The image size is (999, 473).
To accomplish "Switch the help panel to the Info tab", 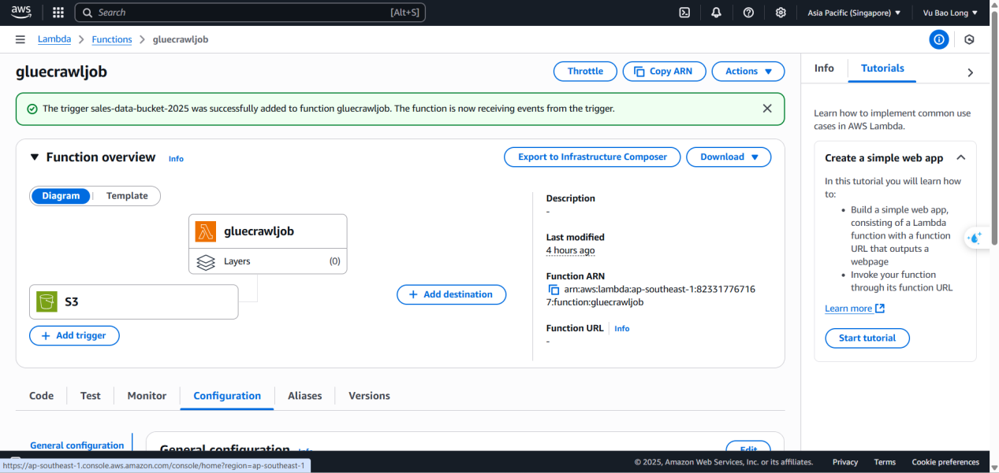I will 824,68.
